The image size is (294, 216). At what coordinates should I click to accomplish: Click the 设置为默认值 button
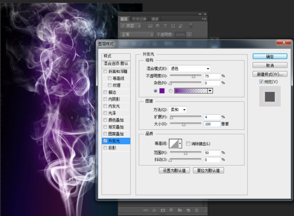click(174, 170)
